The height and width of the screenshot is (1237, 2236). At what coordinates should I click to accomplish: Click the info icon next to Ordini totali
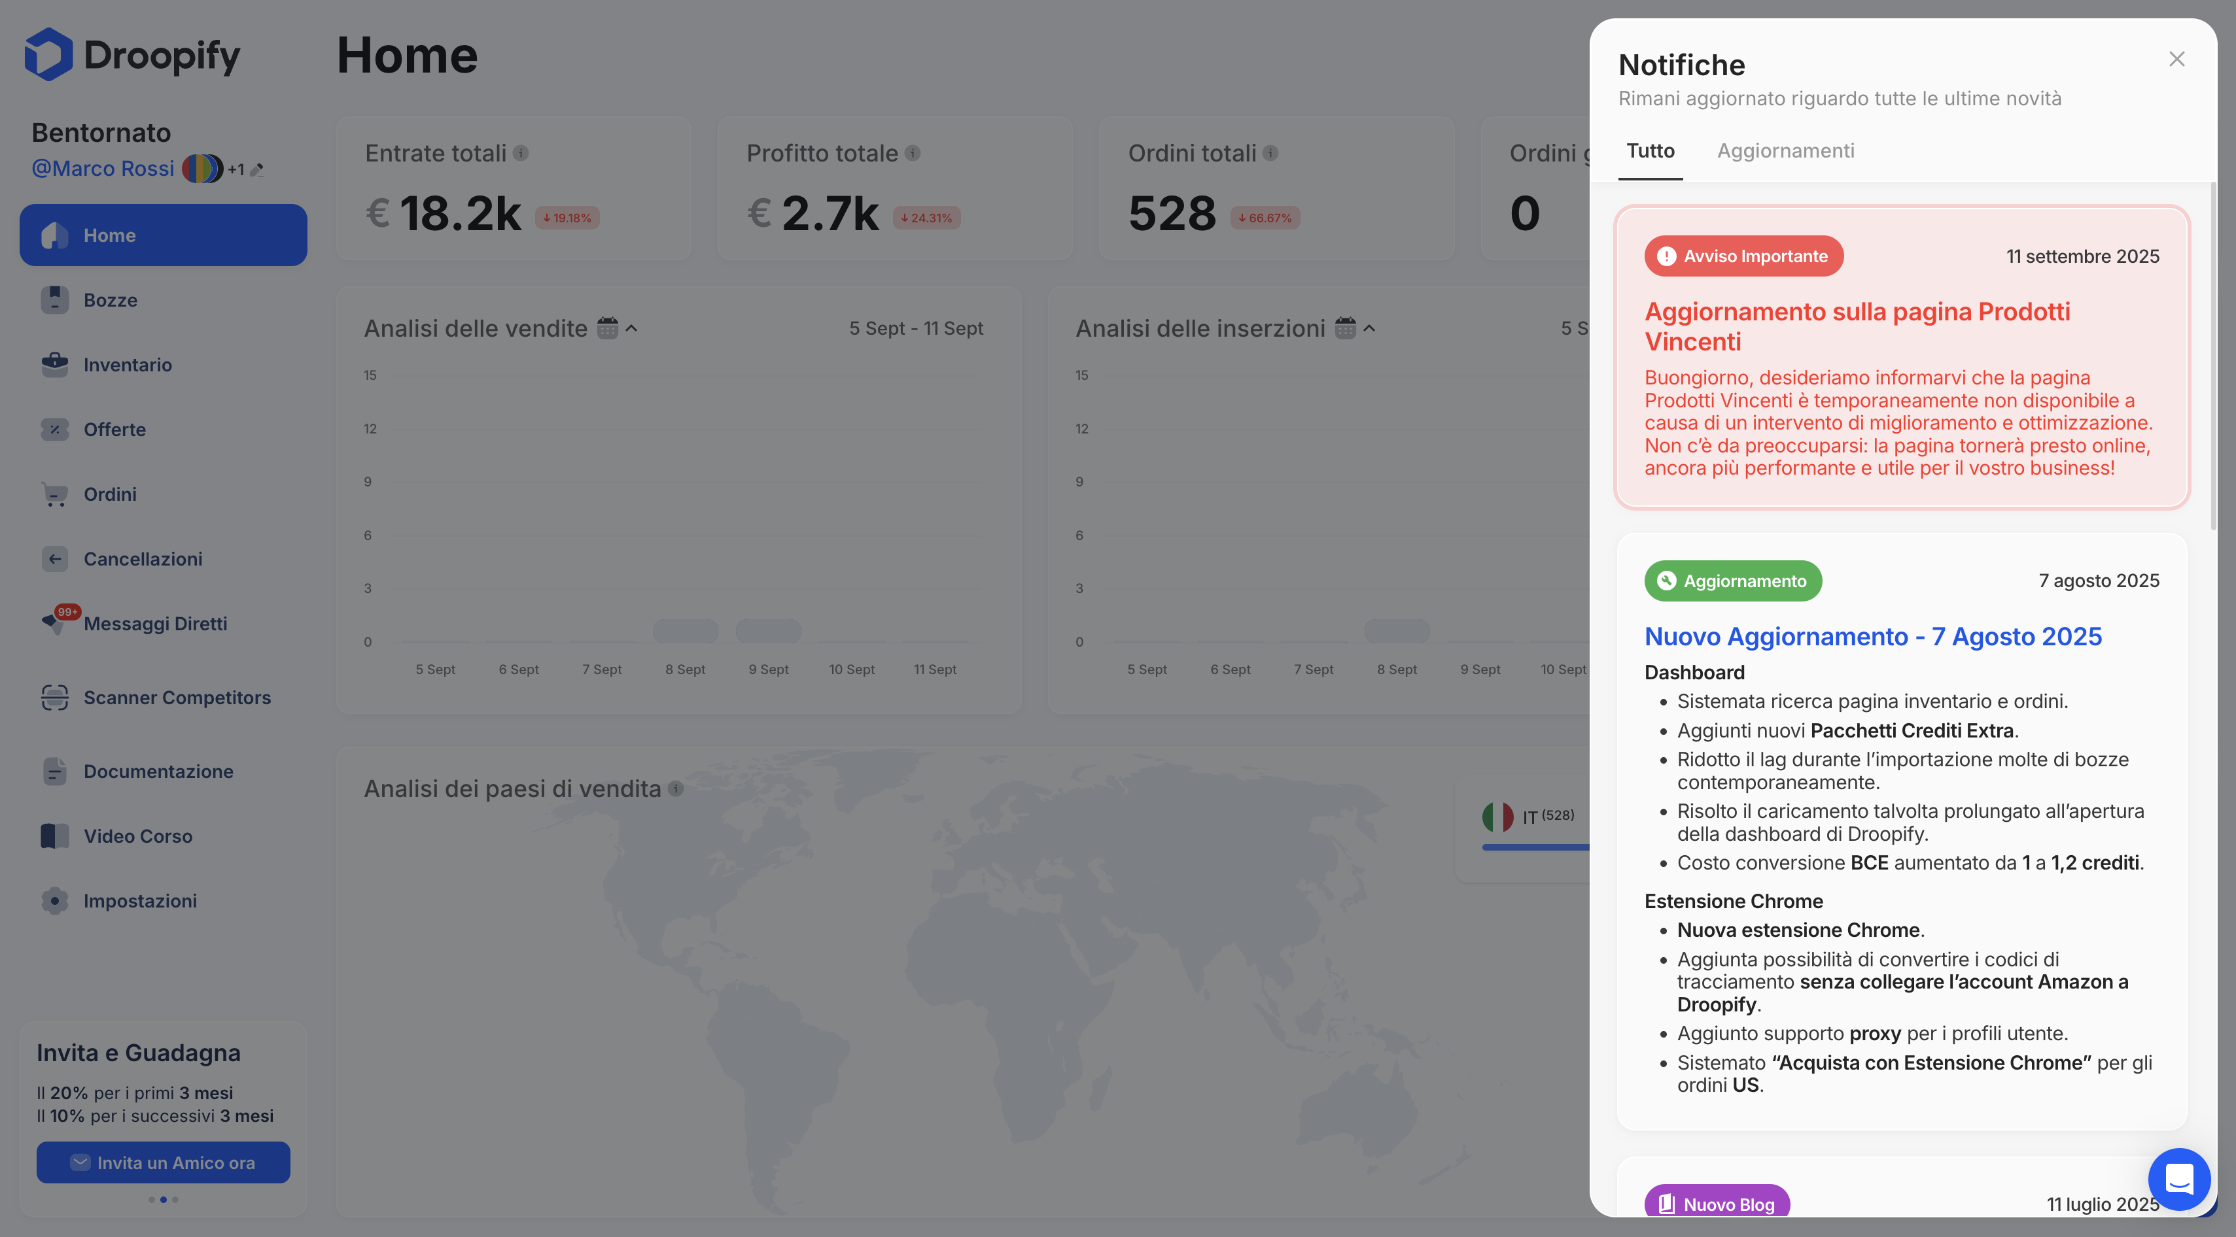(1270, 154)
